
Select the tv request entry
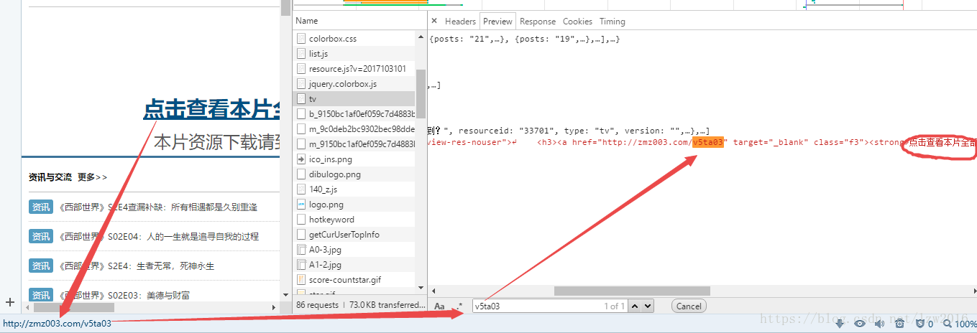coord(355,99)
